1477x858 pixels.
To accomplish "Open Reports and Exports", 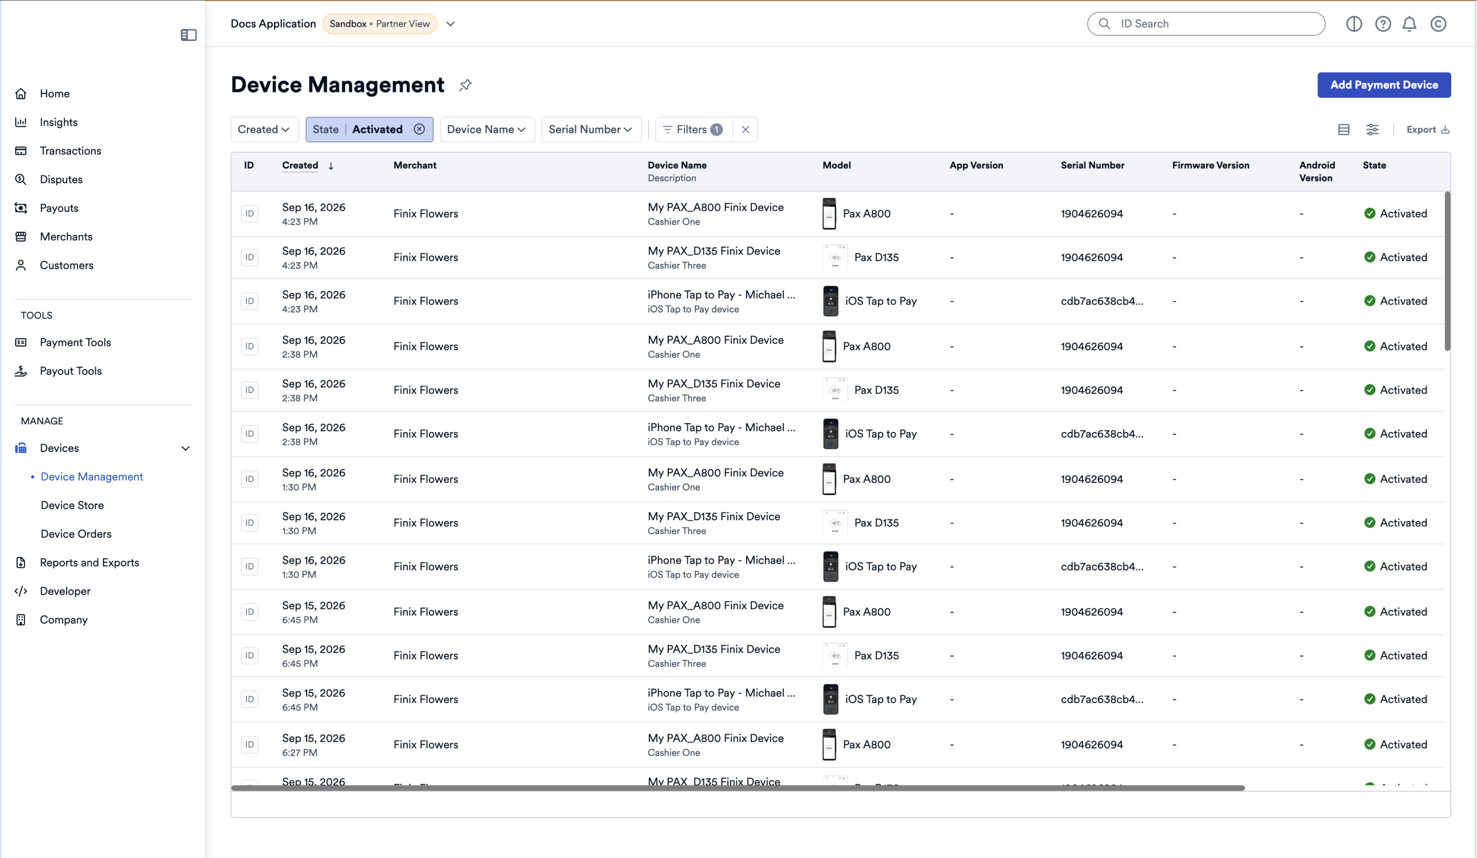I will click(x=90, y=563).
